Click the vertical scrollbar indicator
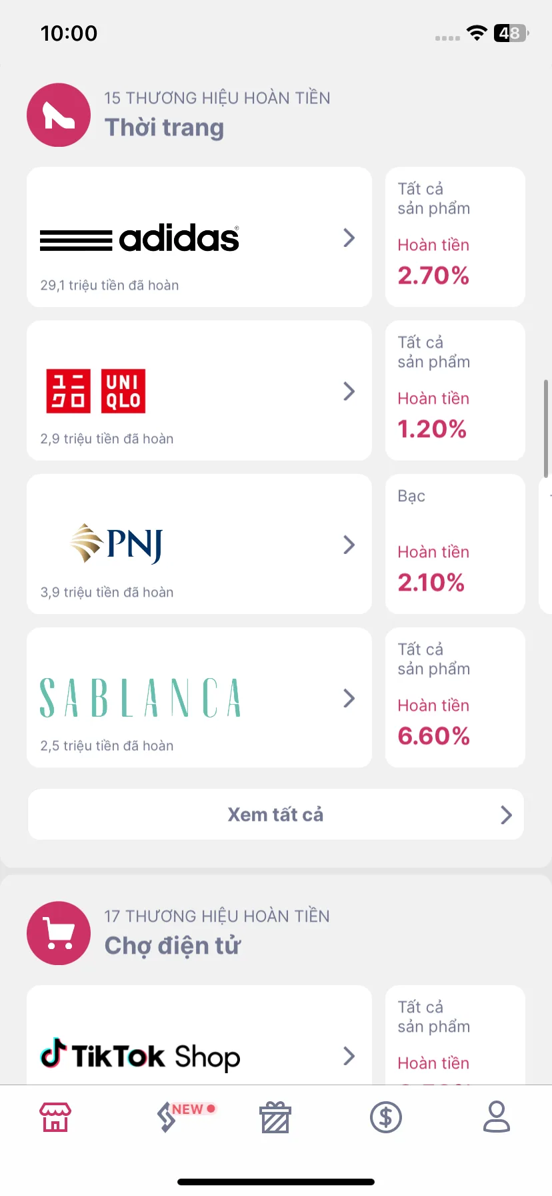Viewport: 552px width, 1196px height. click(x=546, y=428)
